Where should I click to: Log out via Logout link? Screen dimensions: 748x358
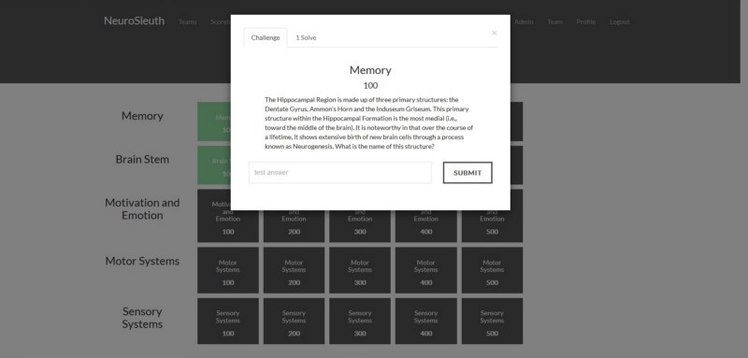(x=619, y=21)
